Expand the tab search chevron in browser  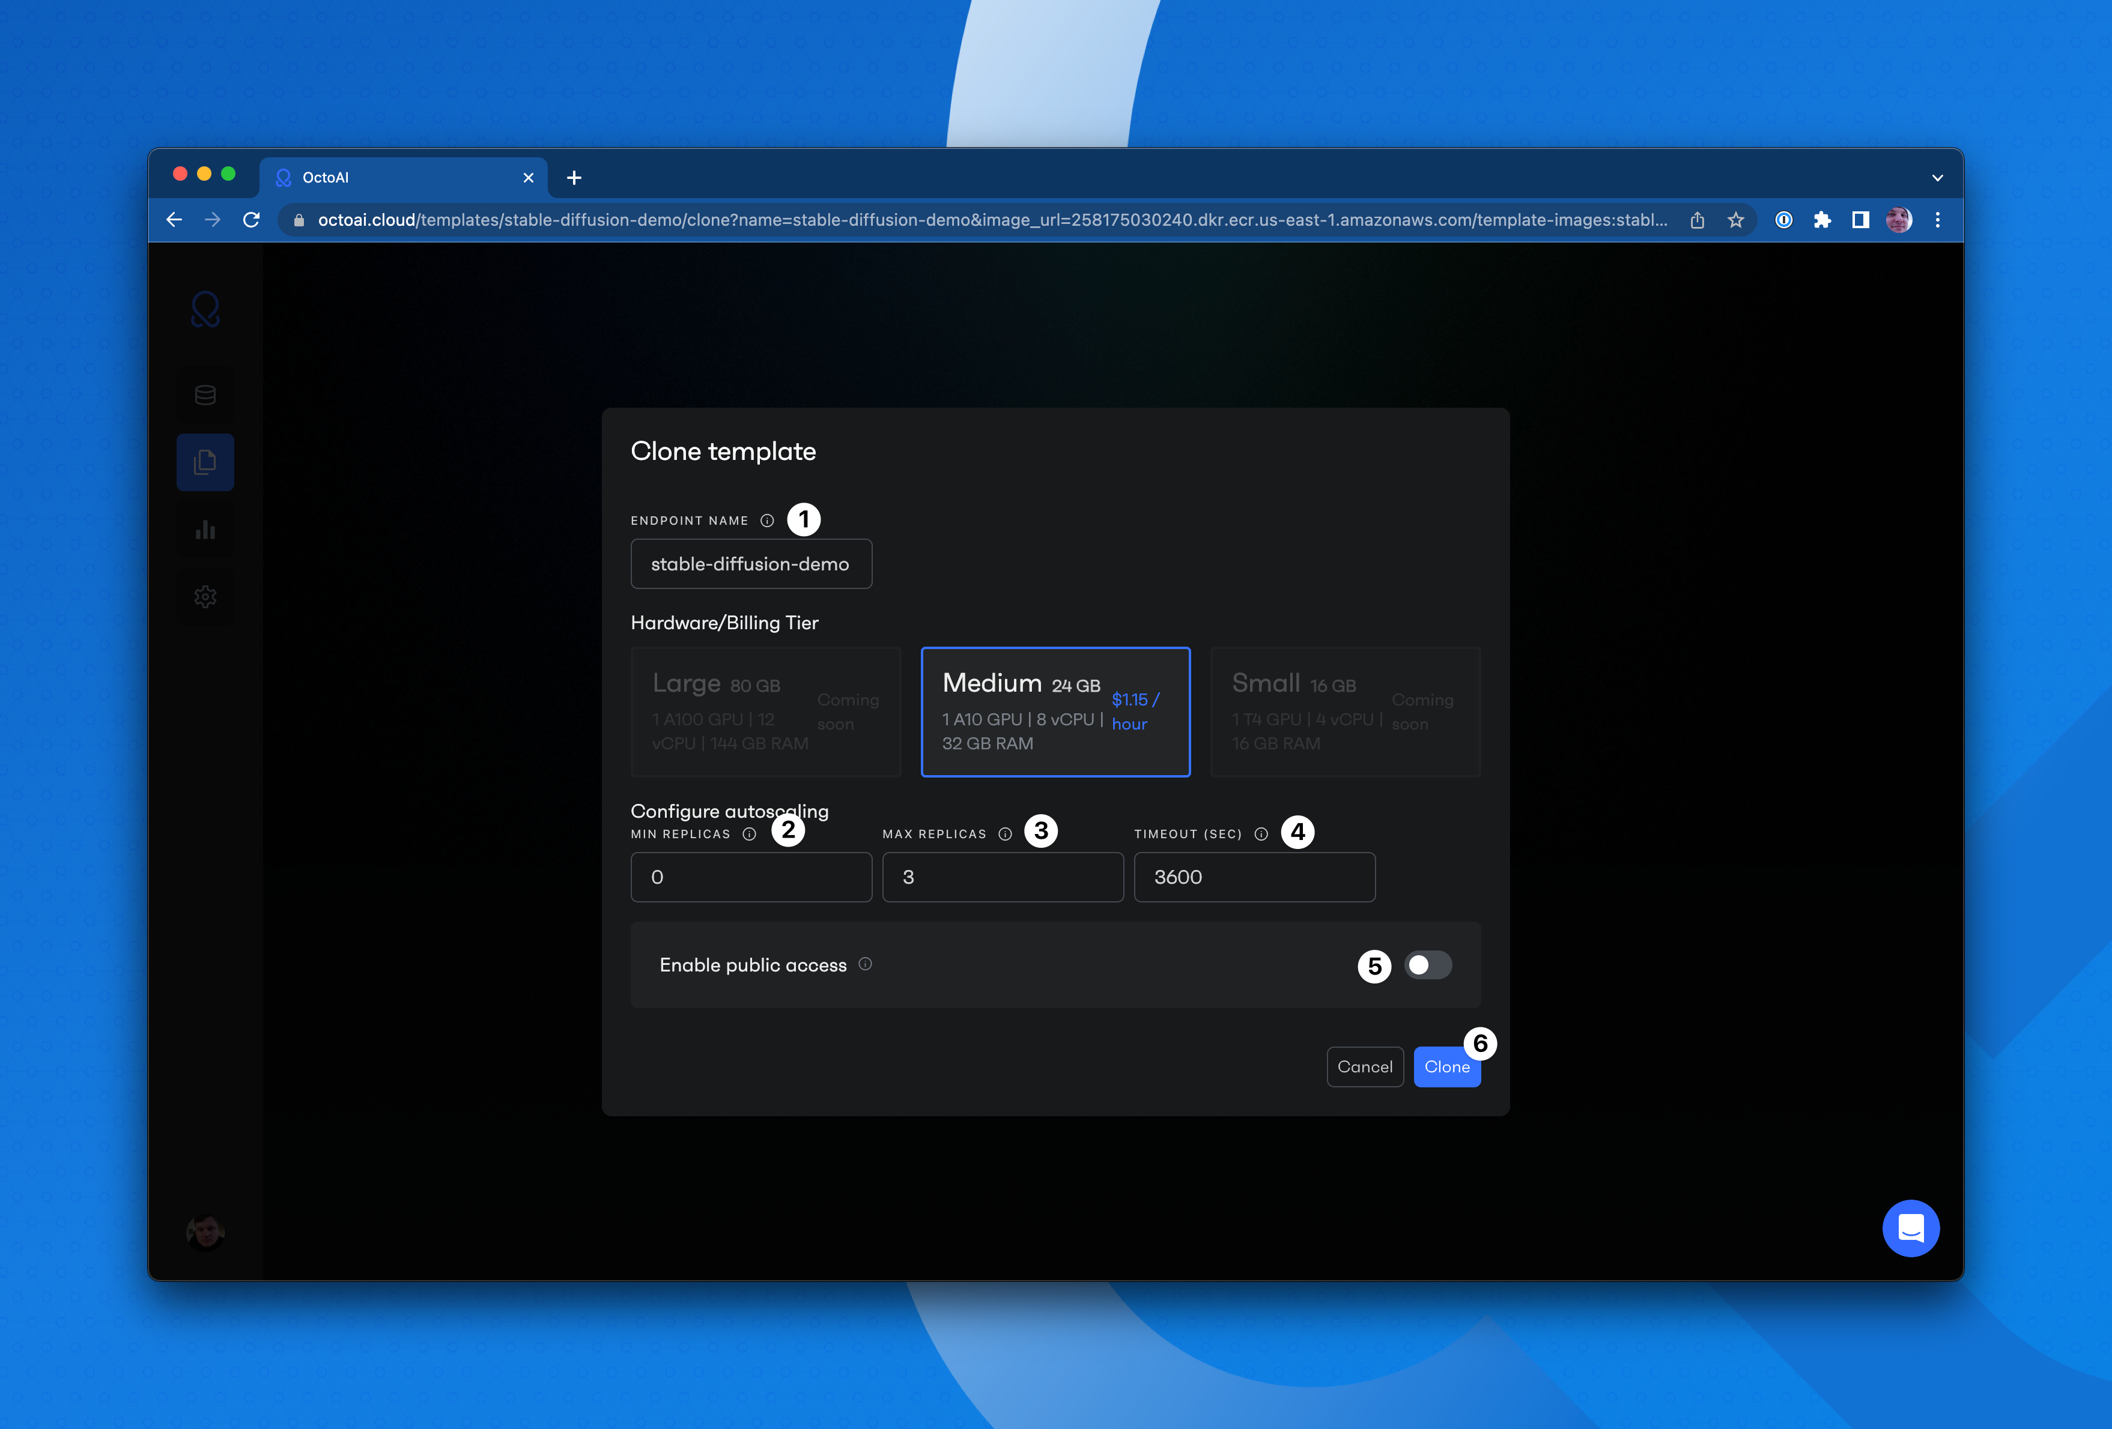click(x=1938, y=178)
